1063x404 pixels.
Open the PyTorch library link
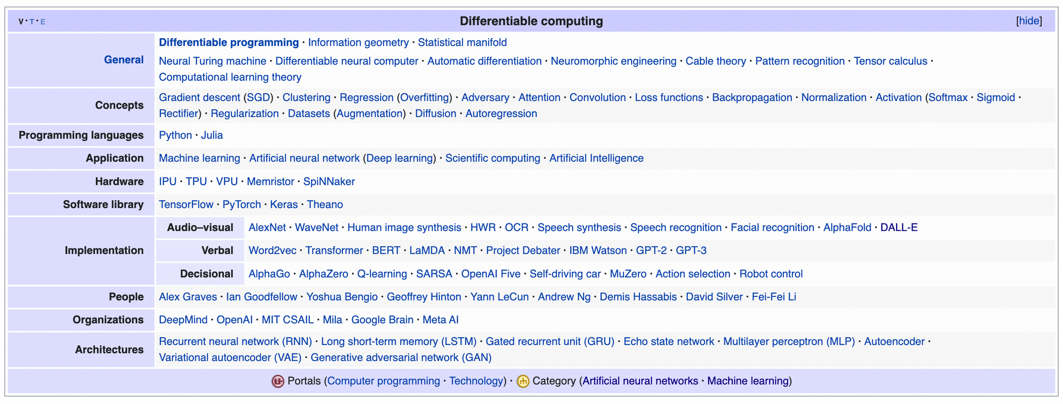click(241, 205)
